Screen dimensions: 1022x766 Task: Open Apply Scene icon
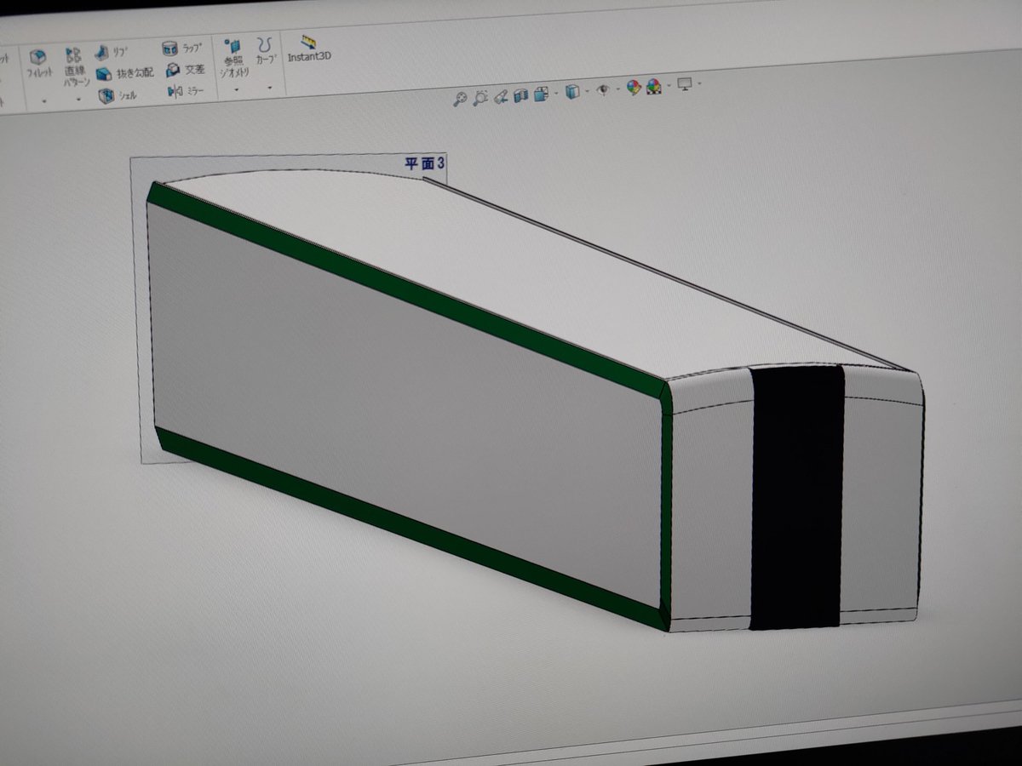click(x=652, y=86)
